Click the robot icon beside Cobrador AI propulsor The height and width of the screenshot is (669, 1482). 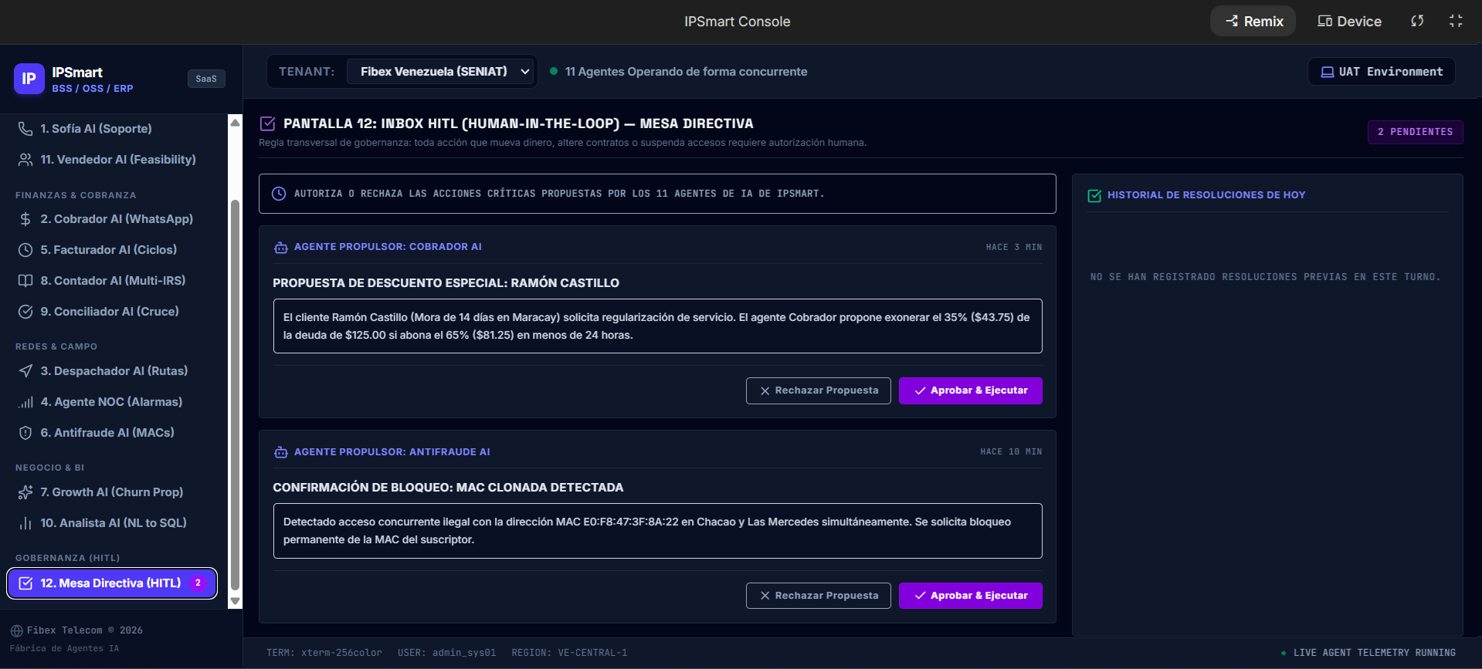(x=281, y=248)
